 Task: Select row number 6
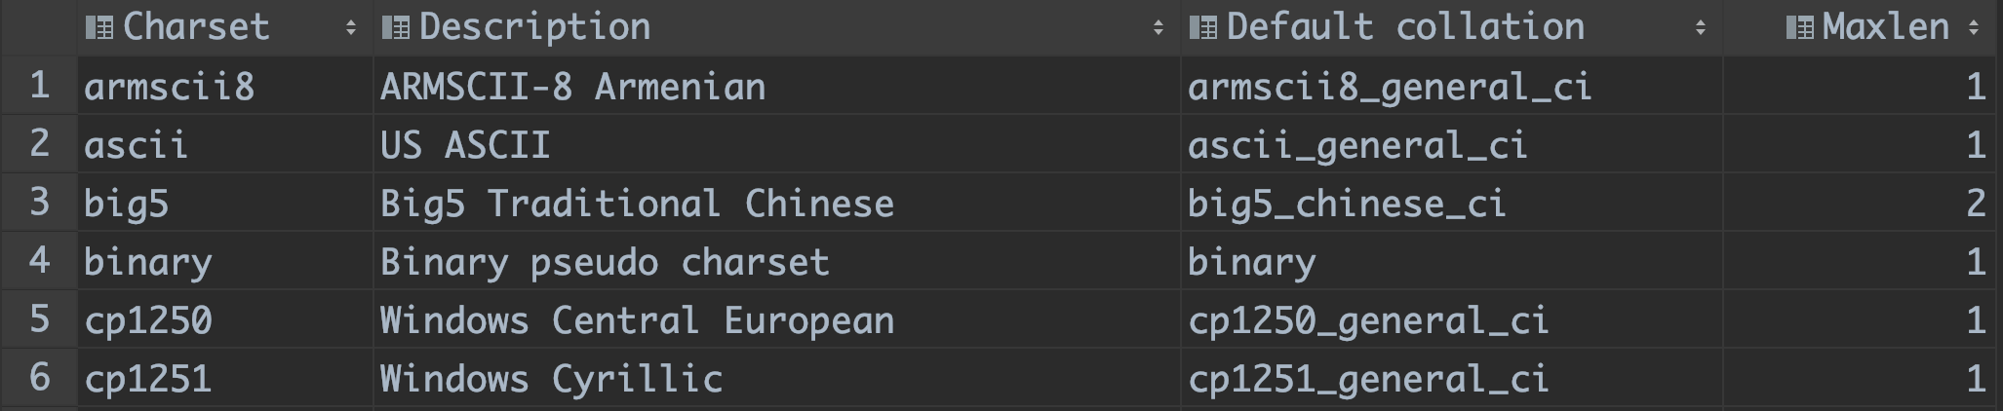point(39,378)
